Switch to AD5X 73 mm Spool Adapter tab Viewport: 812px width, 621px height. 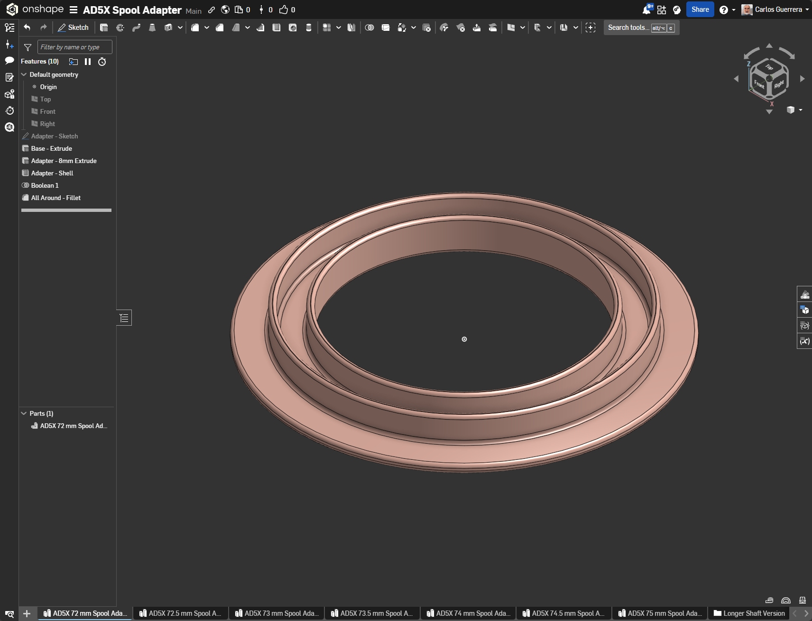click(277, 613)
